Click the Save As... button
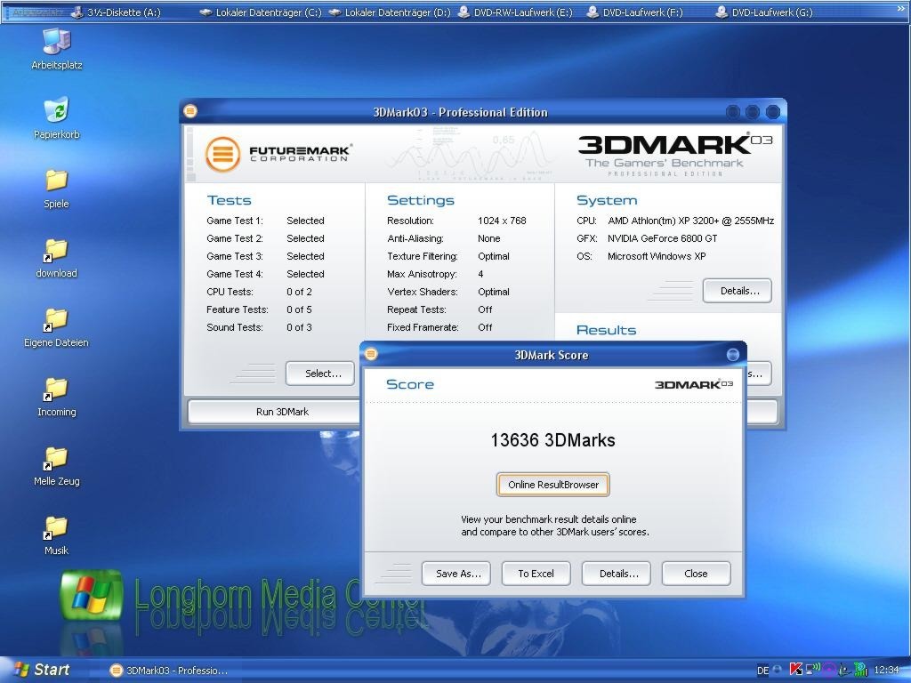911x683 pixels. (456, 574)
